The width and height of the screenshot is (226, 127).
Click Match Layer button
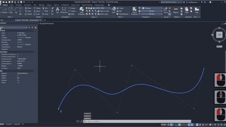pos(103,14)
